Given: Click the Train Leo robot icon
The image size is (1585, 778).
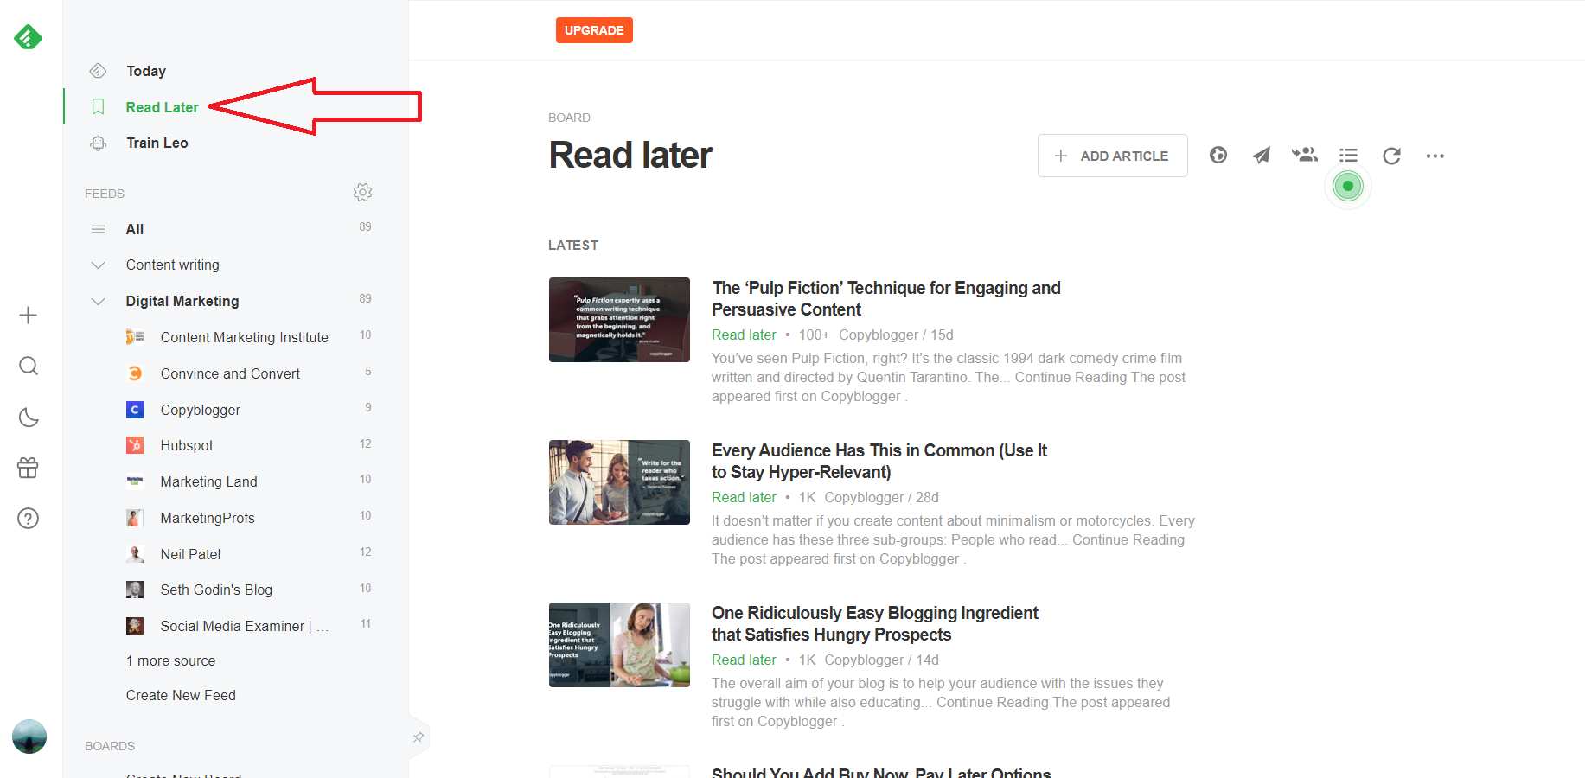Looking at the screenshot, I should [x=99, y=143].
